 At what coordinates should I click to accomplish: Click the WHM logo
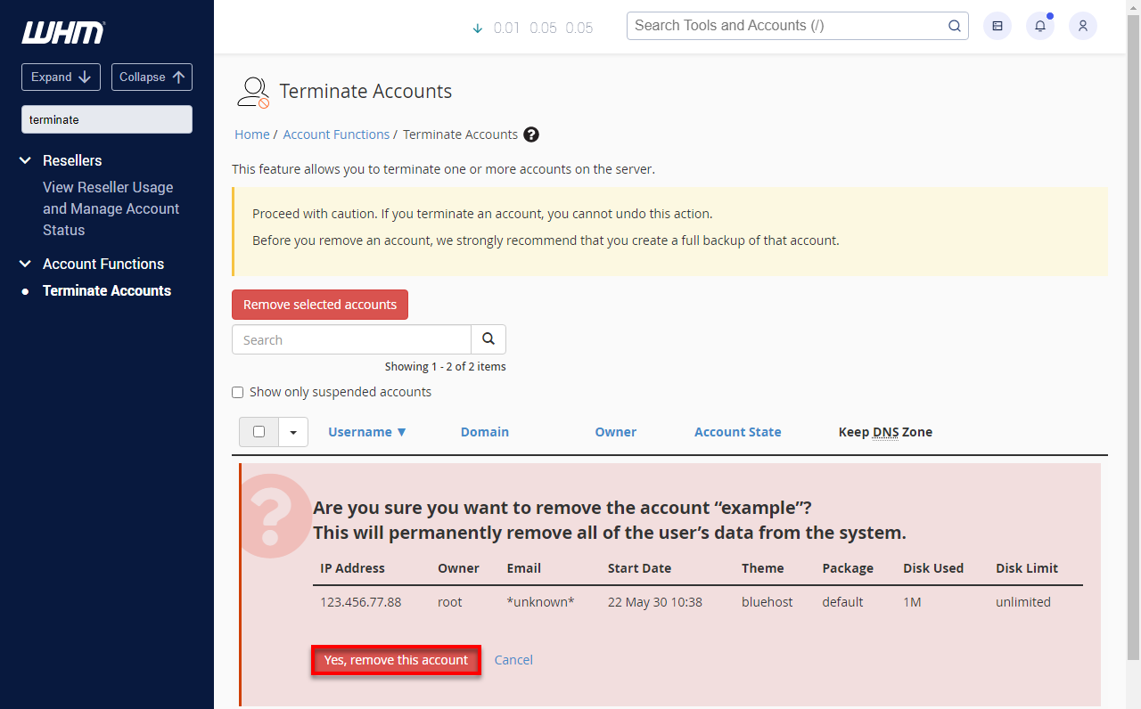coord(62,33)
